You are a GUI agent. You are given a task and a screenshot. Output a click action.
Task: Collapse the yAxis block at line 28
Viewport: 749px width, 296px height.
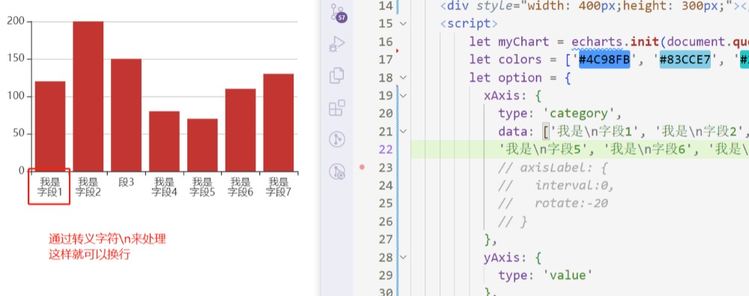[403, 258]
